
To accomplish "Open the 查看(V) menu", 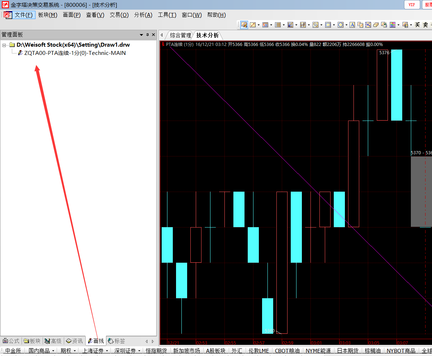I will tap(95, 15).
